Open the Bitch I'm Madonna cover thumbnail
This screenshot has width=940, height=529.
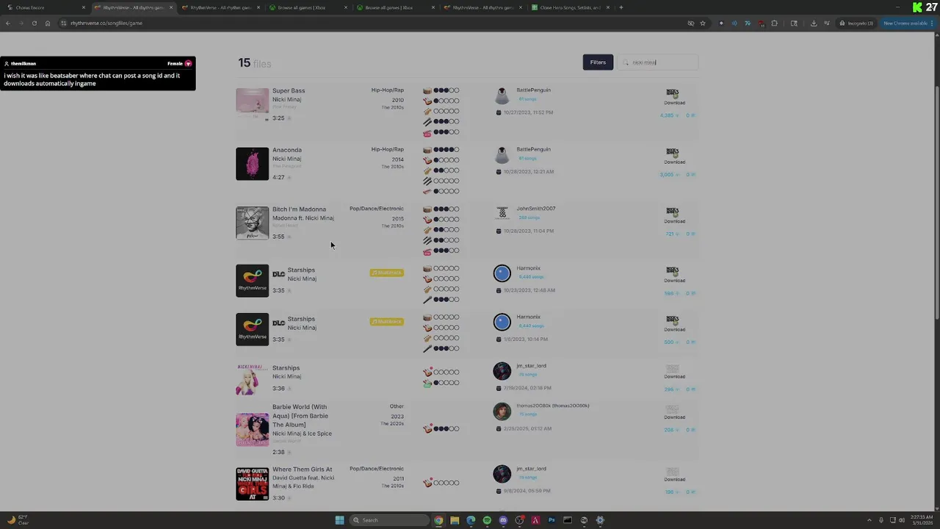click(x=252, y=223)
